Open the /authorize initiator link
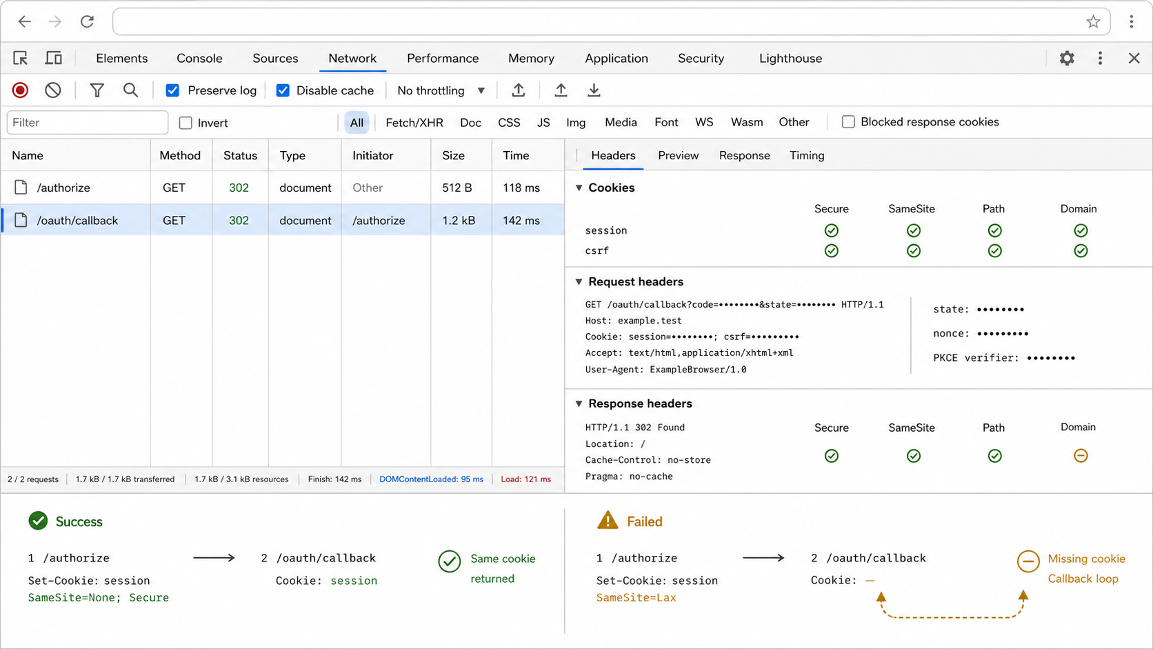Image resolution: width=1153 pixels, height=649 pixels. click(379, 221)
